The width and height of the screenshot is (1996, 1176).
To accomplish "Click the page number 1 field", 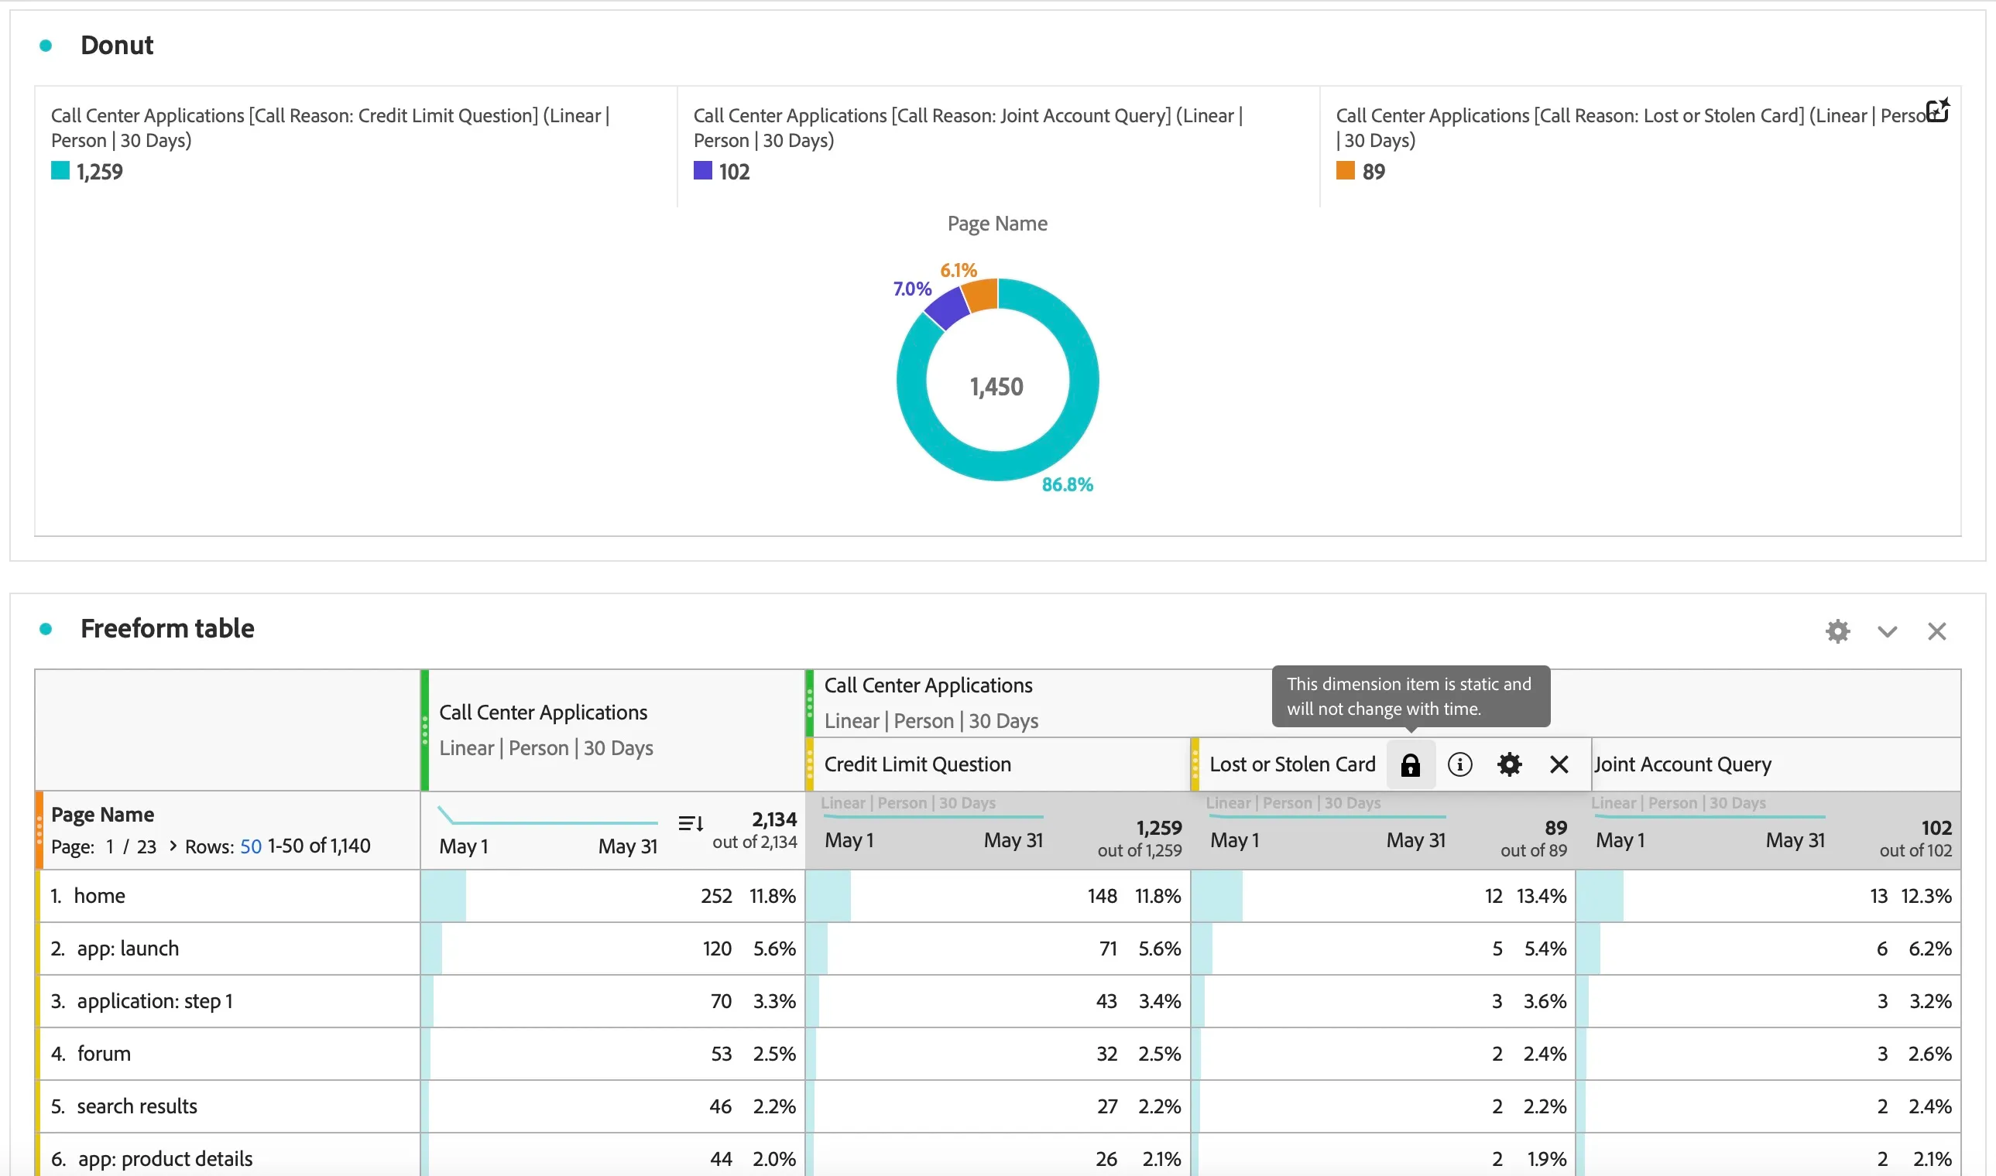I will click(x=109, y=846).
